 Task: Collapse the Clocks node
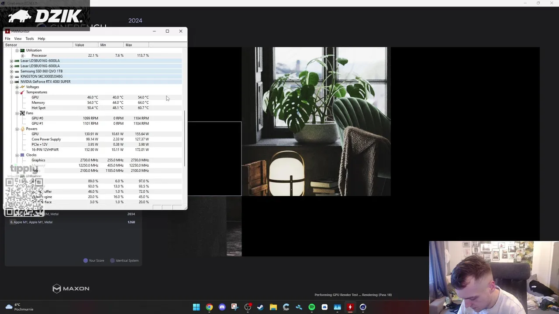point(17,155)
